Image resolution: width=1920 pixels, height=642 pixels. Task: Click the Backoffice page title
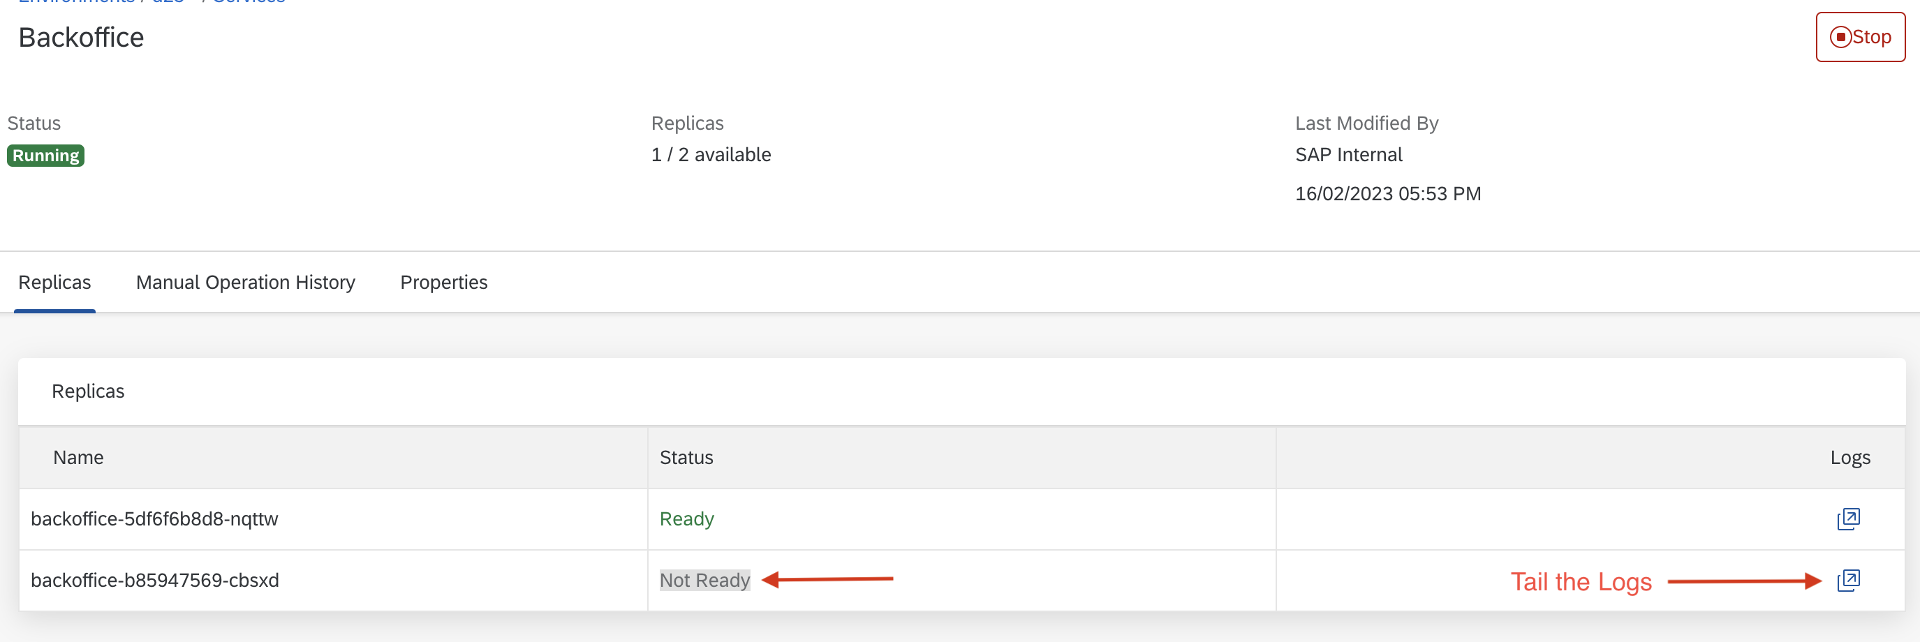[81, 37]
